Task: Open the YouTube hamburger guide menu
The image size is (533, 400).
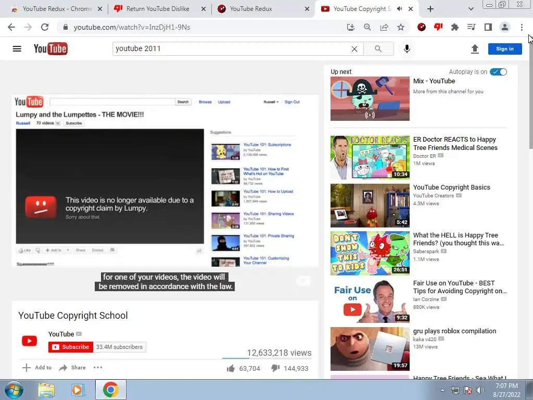Action: (x=17, y=48)
